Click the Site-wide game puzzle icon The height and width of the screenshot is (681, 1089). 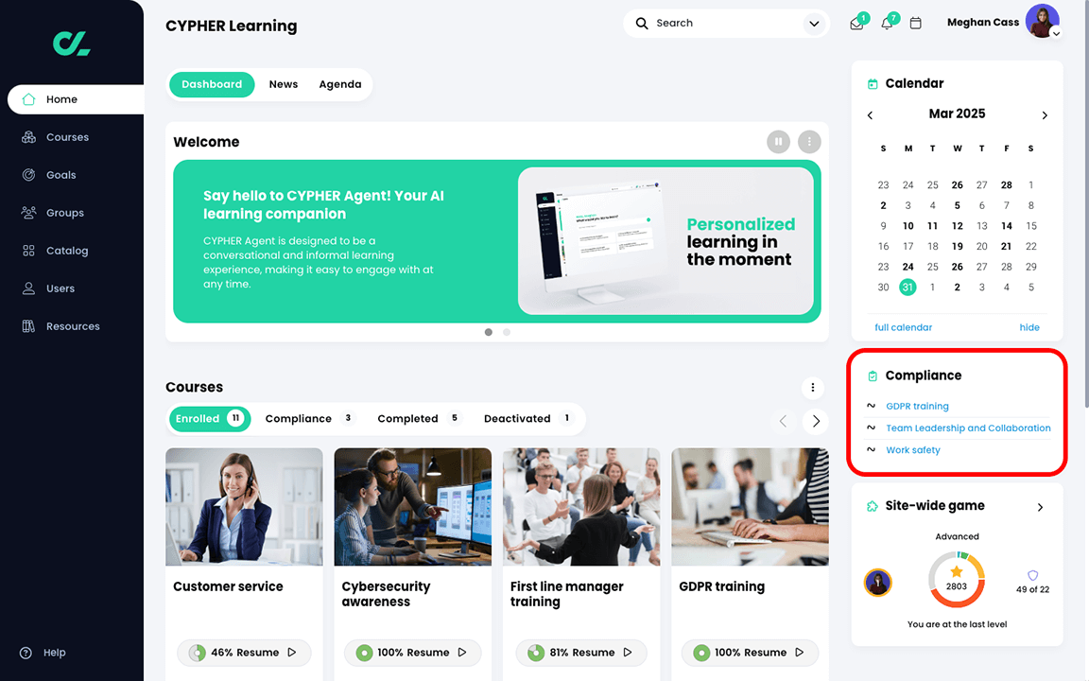pyautogui.click(x=873, y=507)
